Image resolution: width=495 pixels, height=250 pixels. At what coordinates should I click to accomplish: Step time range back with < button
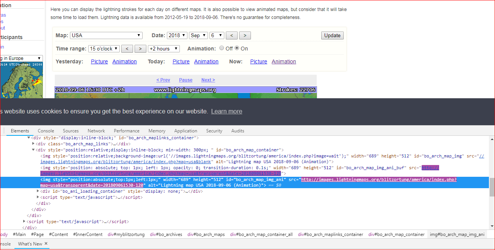127,49
